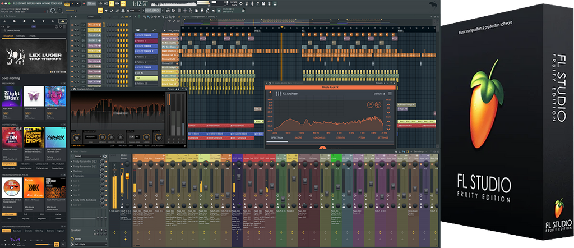The width and height of the screenshot is (574, 248).
Task: Click the Scale down arrow in FX Analyzer
Action: click(388, 129)
